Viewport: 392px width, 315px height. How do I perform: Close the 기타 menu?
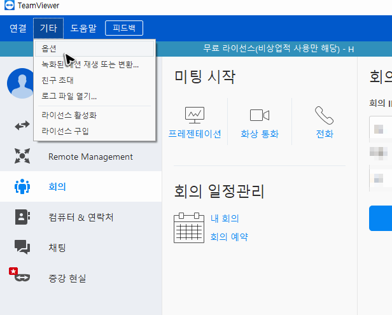[48, 28]
